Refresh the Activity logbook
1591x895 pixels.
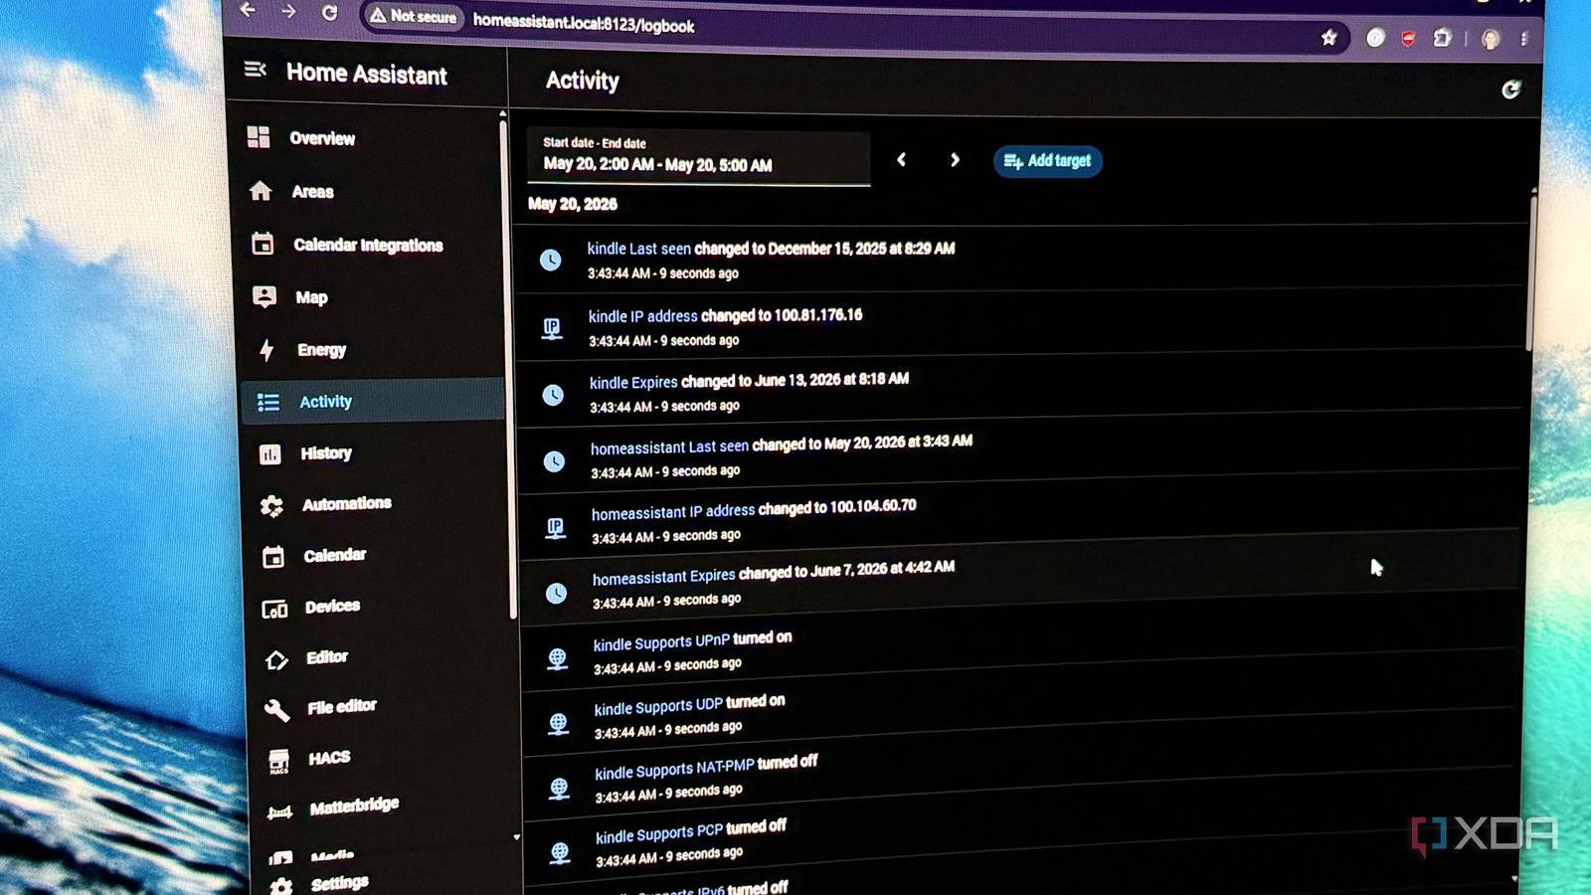tap(1510, 89)
